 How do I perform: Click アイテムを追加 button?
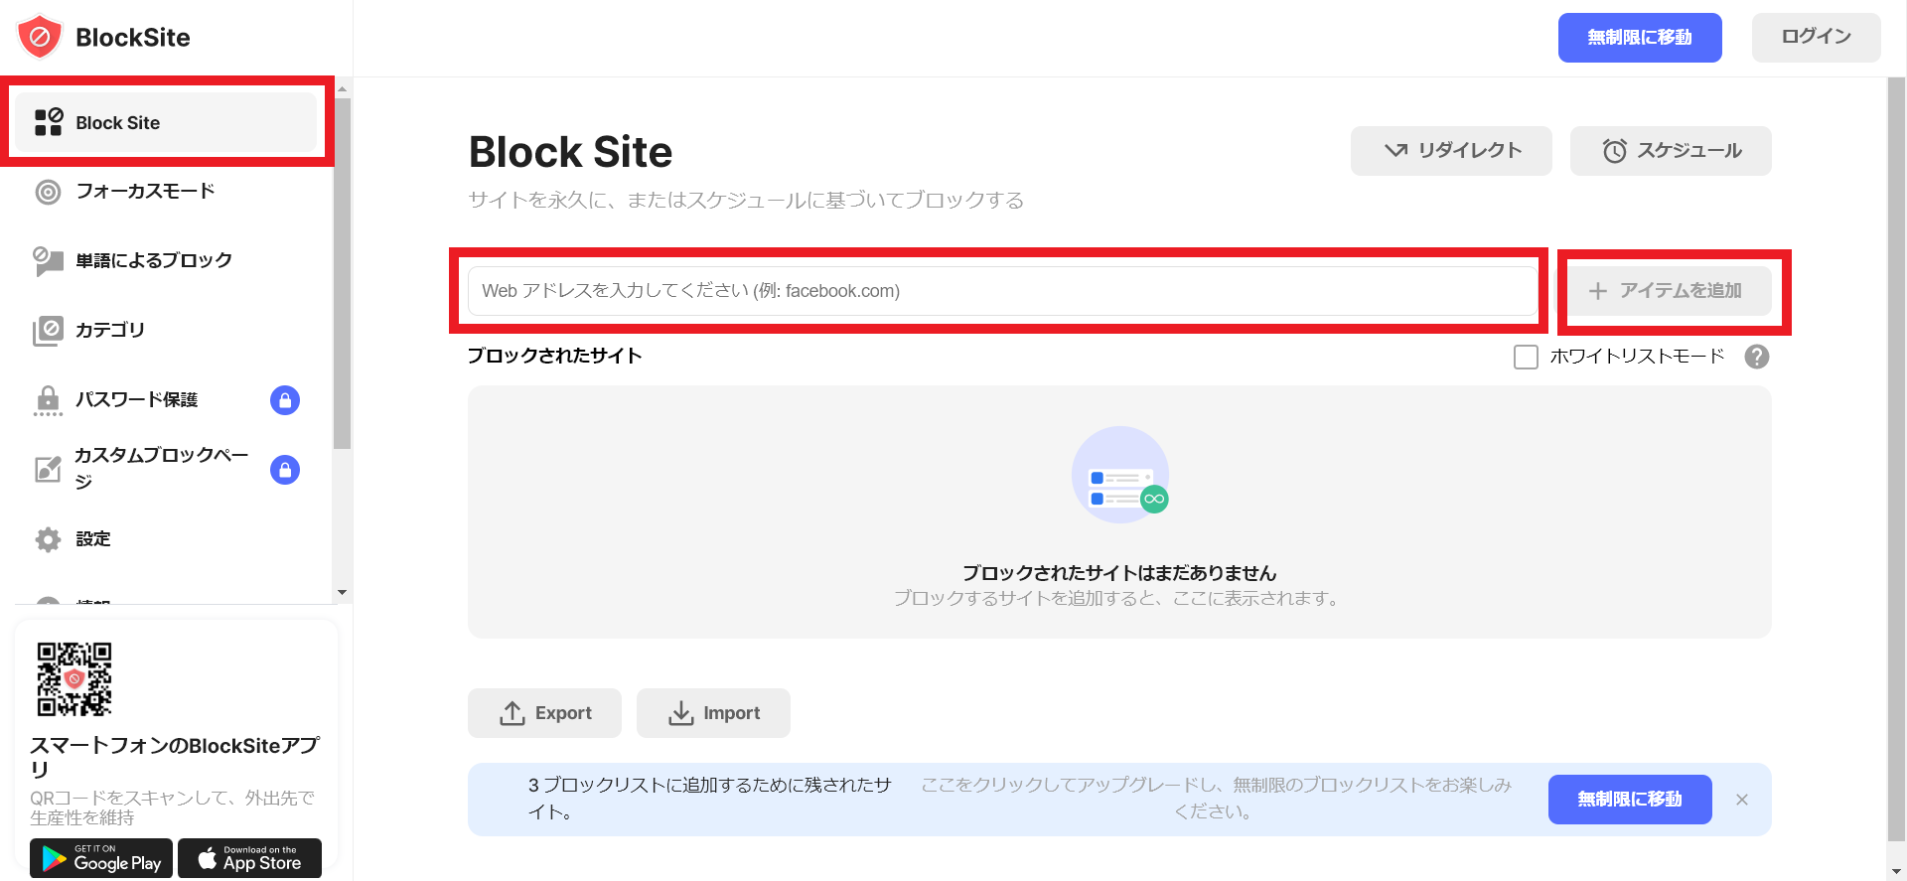[x=1670, y=291]
